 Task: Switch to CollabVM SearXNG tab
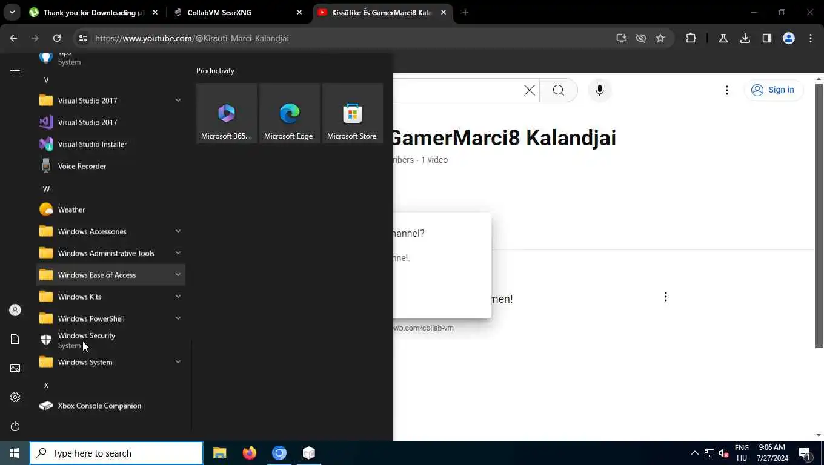pos(238,12)
